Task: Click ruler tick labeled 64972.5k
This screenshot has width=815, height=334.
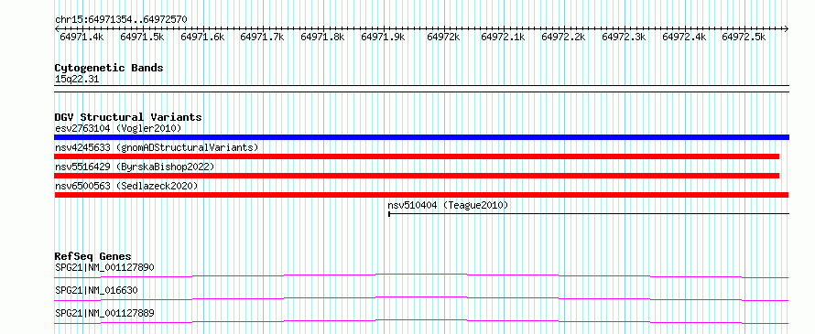Action: [744, 37]
